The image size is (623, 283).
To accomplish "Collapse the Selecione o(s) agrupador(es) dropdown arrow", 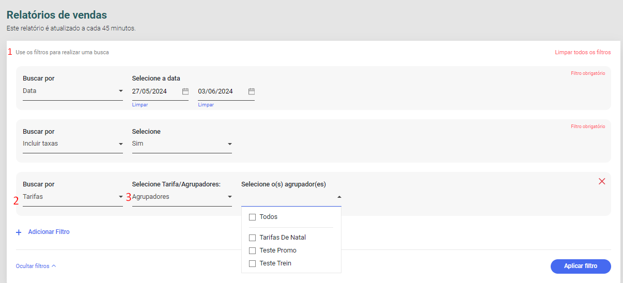I will pyautogui.click(x=339, y=197).
